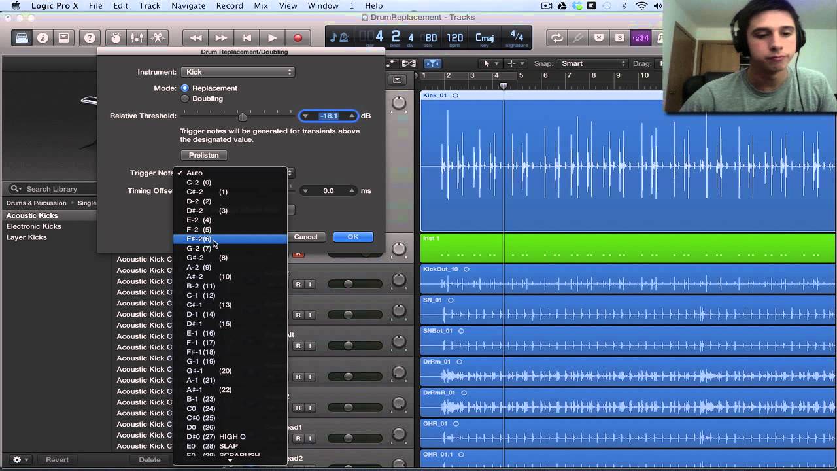837x471 pixels.
Task: Decrease Relative Threshold with down arrow
Action: [x=305, y=116]
